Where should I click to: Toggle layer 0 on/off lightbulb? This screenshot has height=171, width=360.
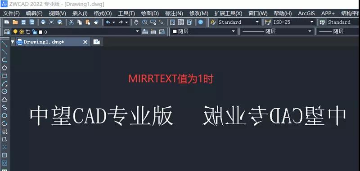(15, 32)
